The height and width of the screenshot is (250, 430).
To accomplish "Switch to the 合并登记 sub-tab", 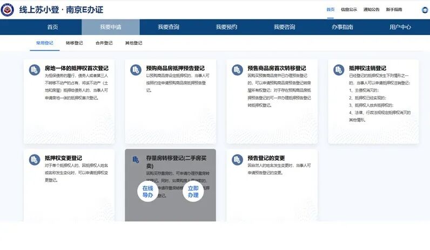I will [x=104, y=43].
